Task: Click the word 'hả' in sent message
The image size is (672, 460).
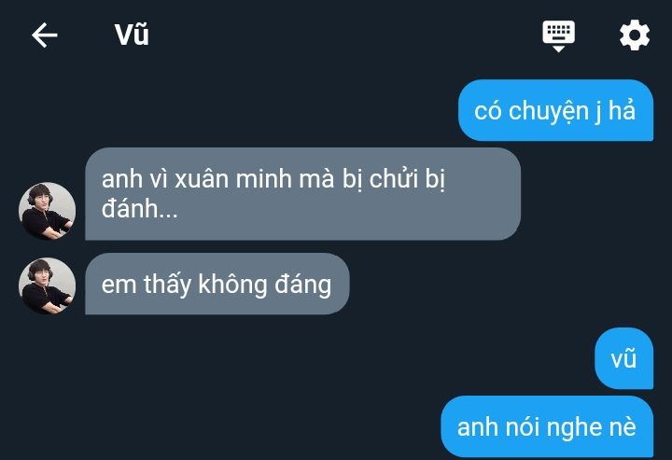Action: 622,110
